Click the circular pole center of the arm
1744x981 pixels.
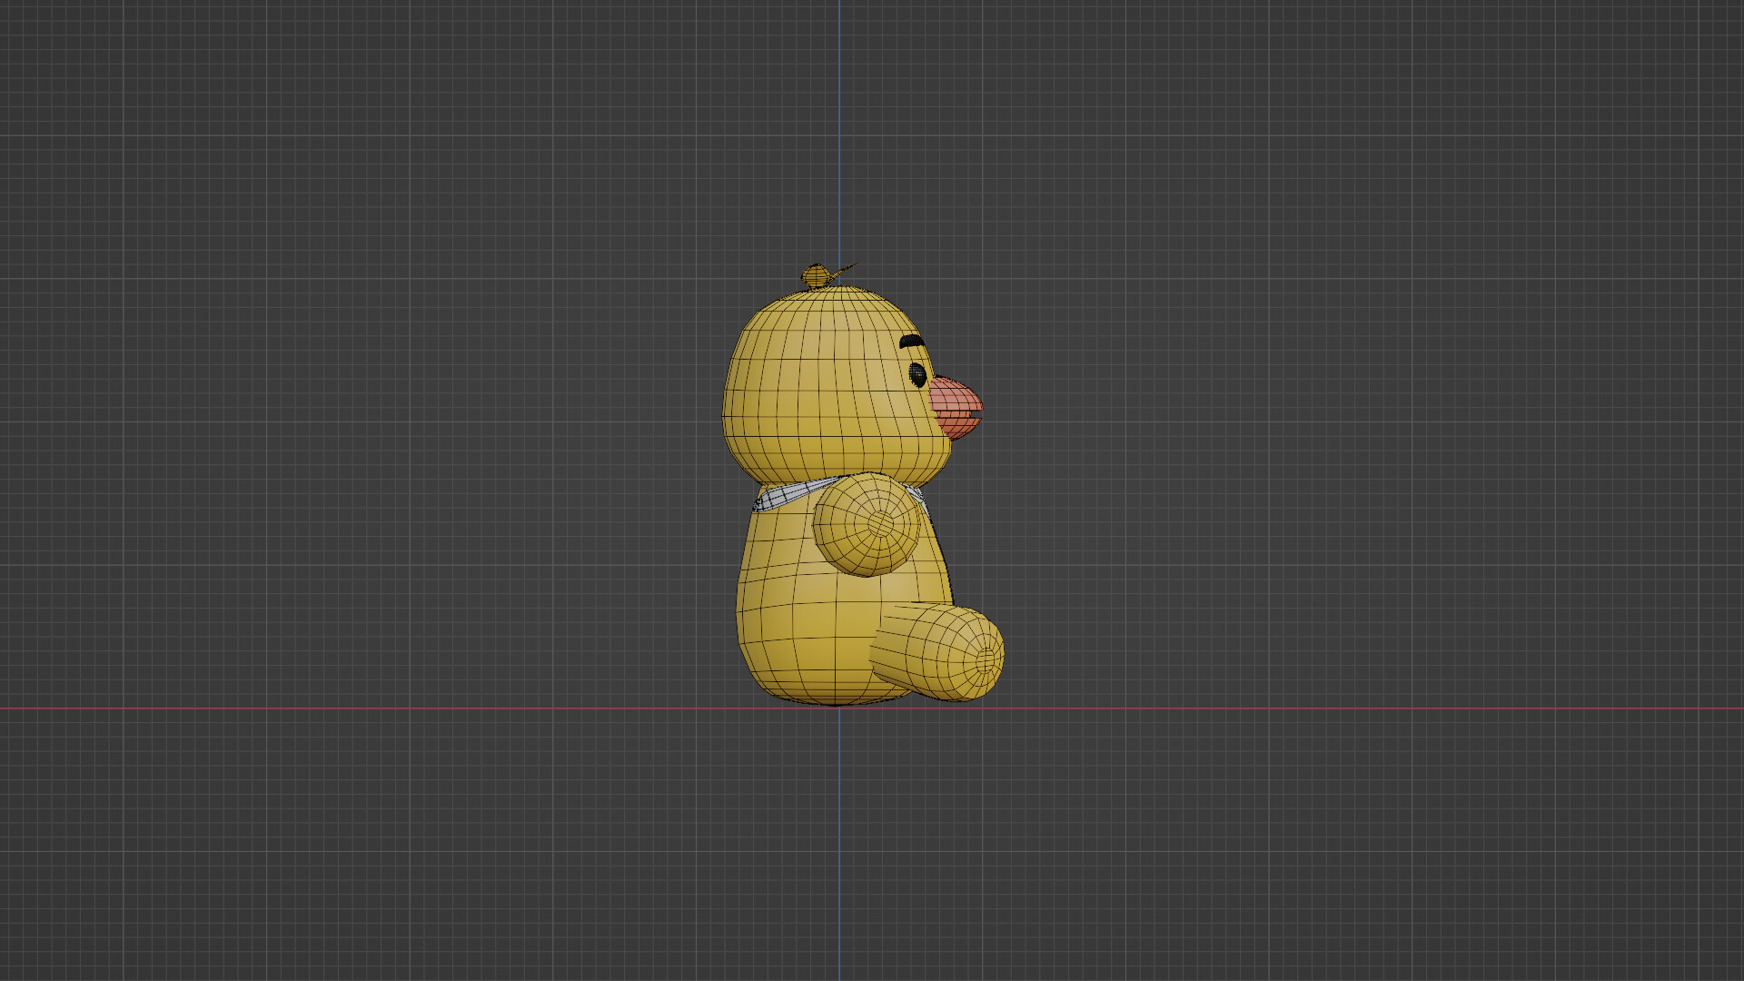pos(881,523)
